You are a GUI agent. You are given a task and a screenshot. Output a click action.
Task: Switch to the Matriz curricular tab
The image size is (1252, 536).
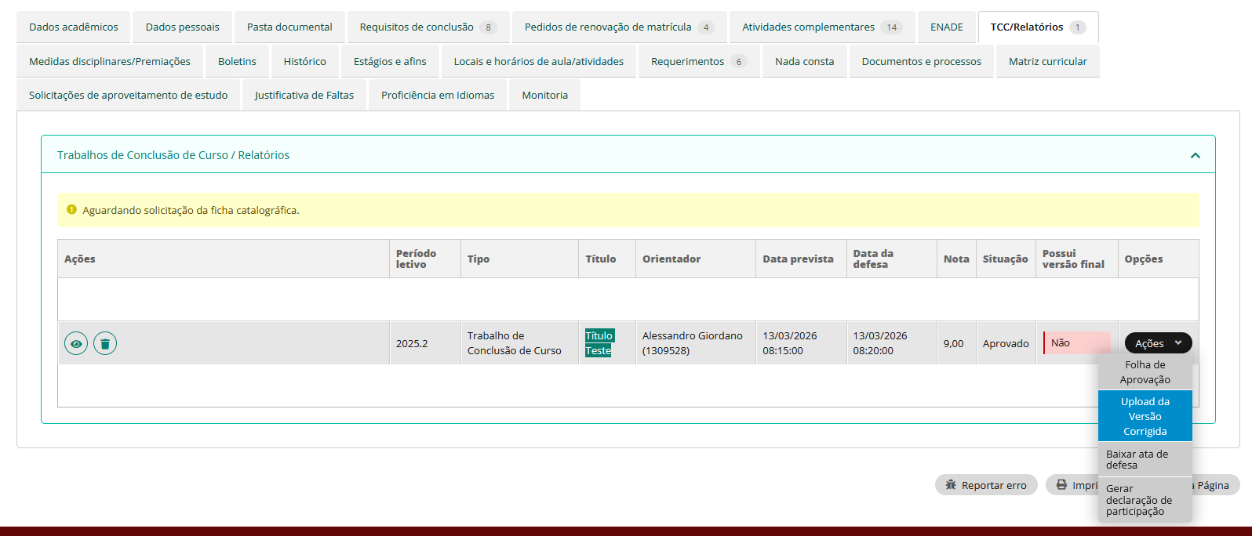(1047, 61)
